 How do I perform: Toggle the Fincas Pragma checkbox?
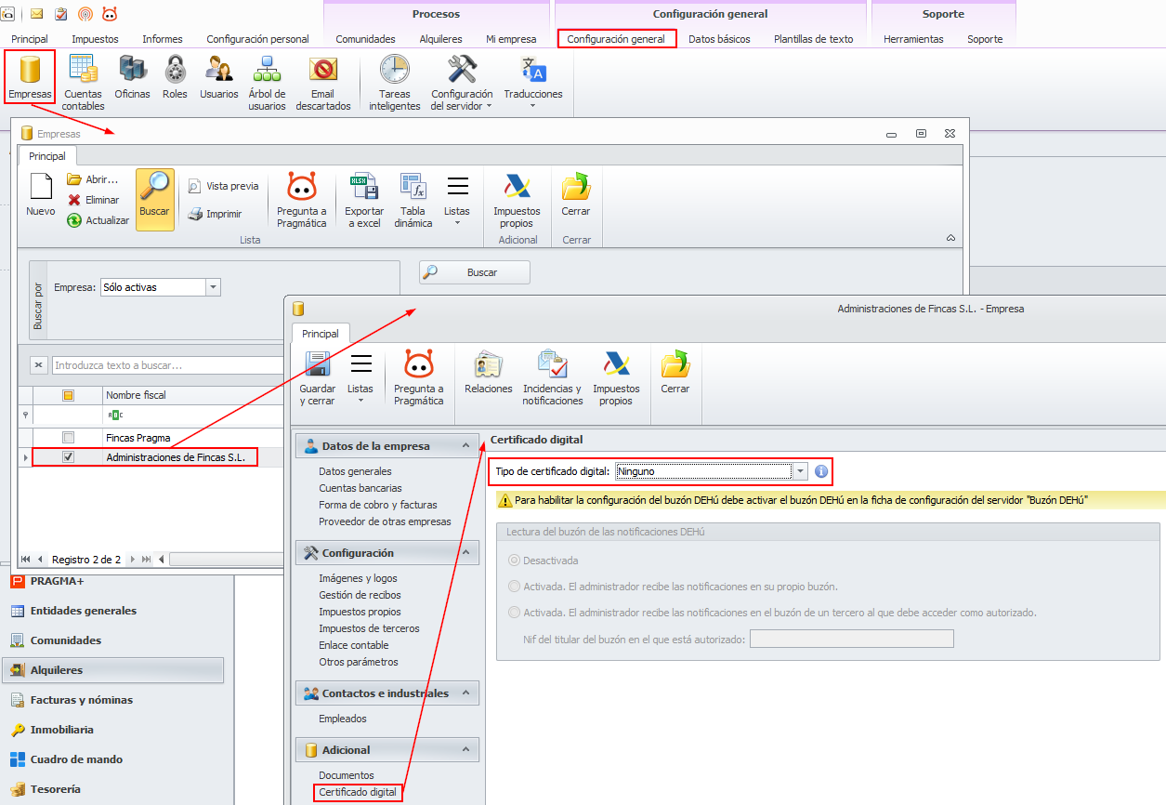tap(68, 437)
